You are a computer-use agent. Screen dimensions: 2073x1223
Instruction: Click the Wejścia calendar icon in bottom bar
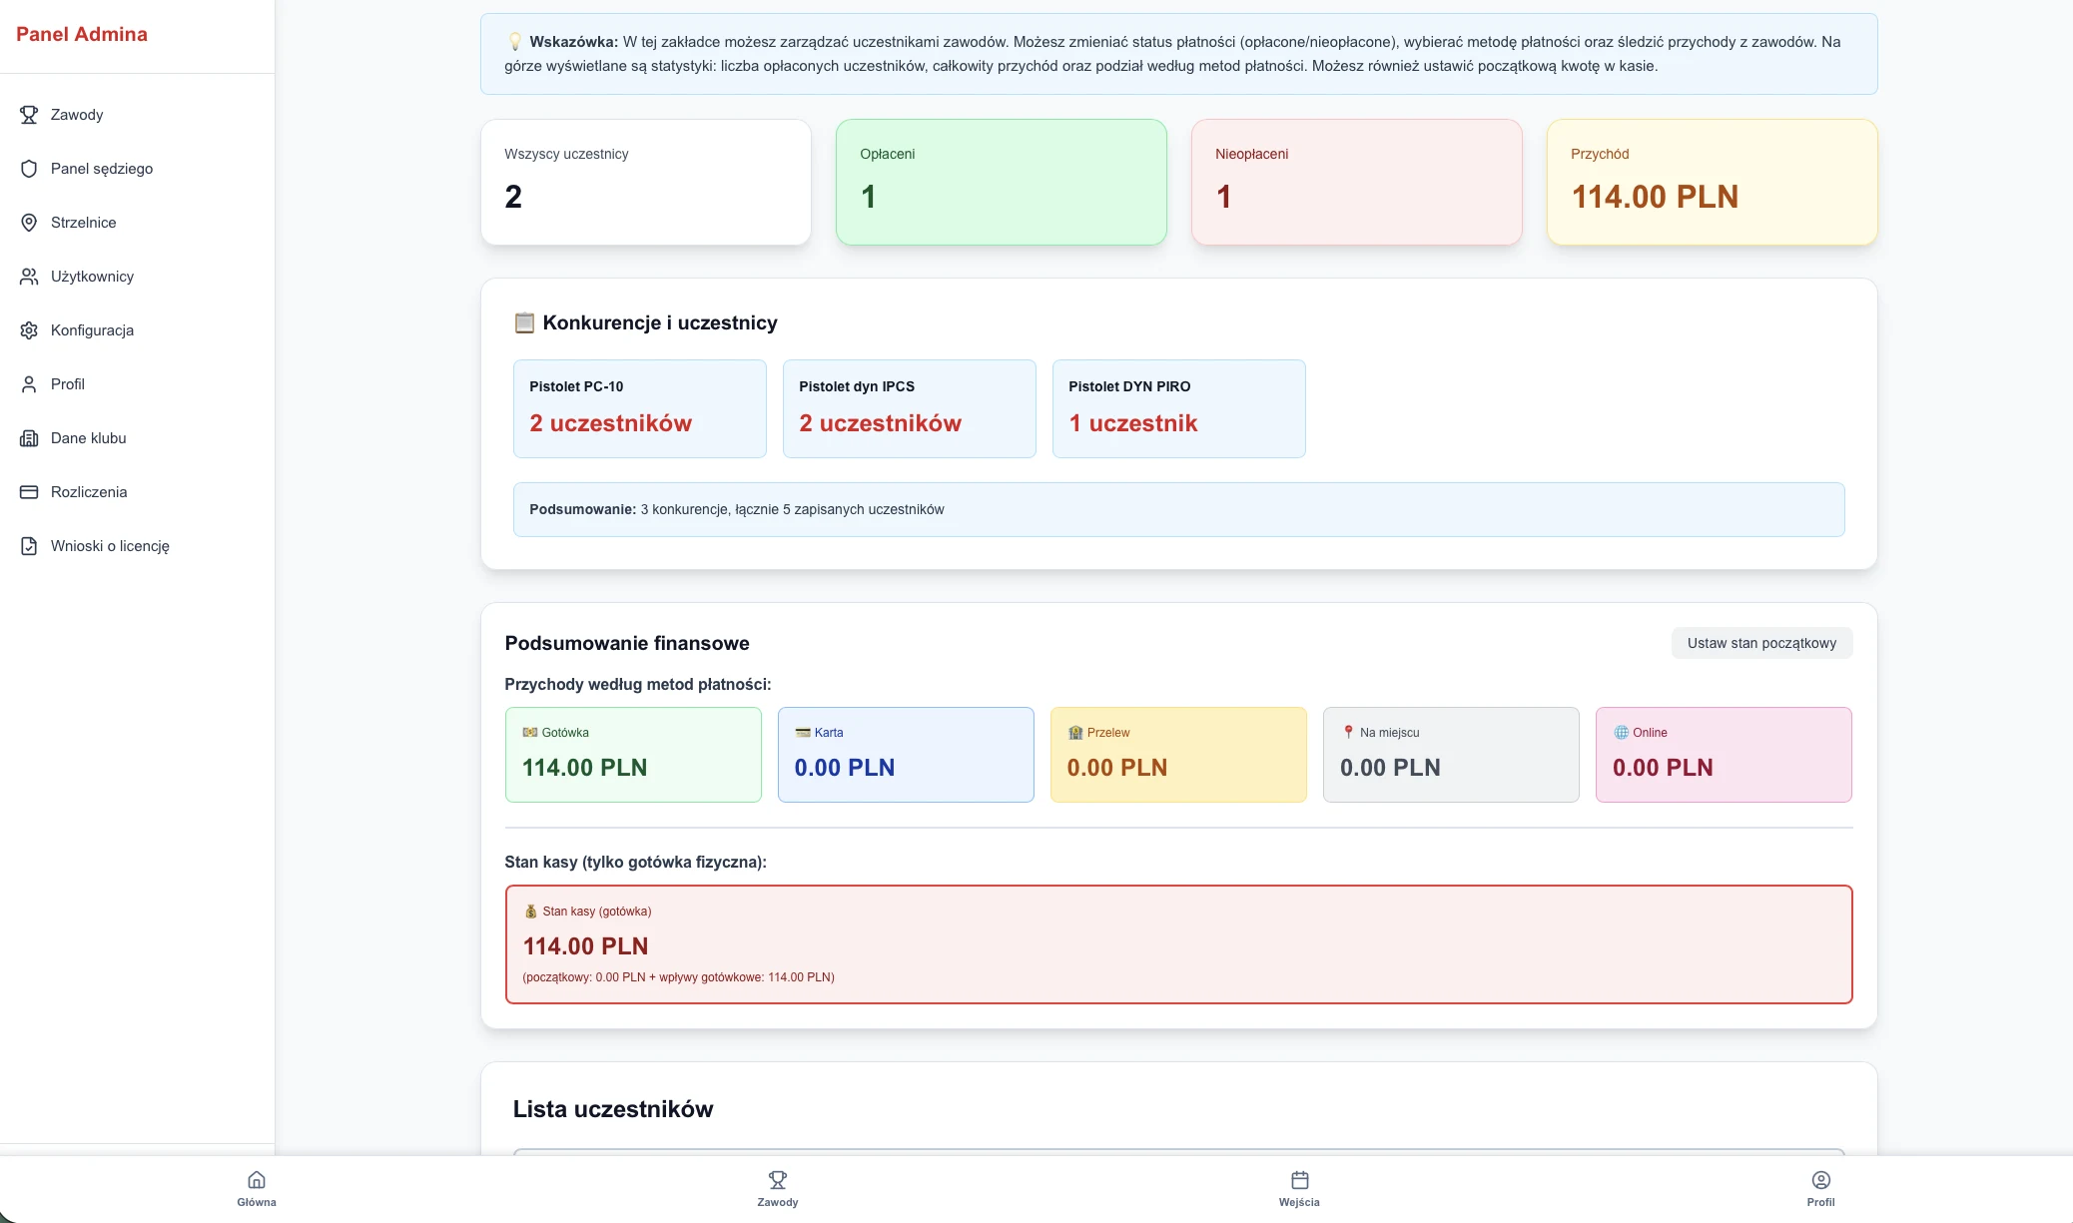click(1299, 1180)
